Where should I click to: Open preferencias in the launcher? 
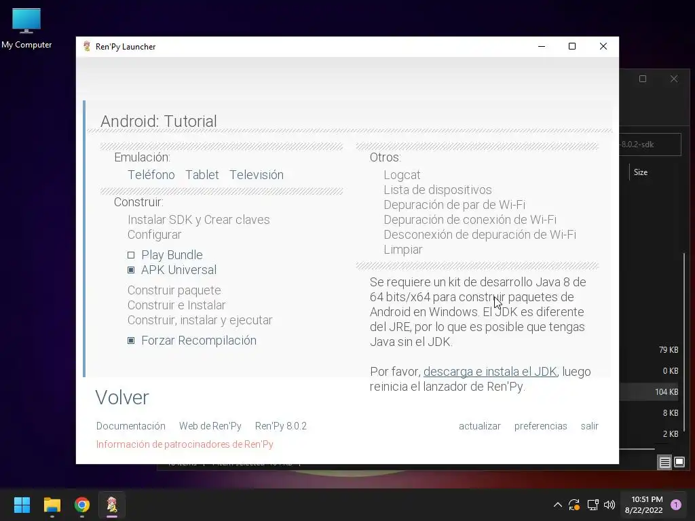540,426
